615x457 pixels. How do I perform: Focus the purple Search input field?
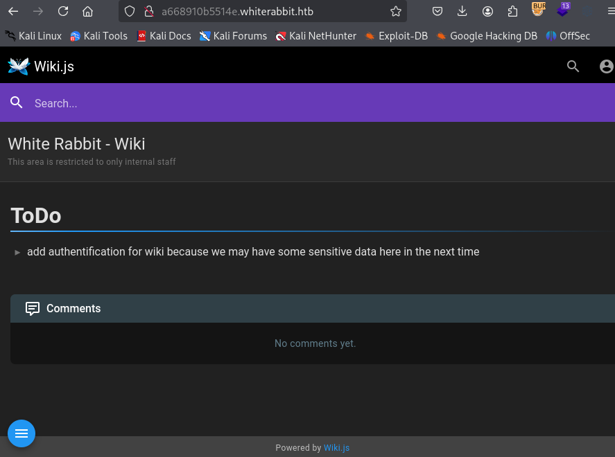pyautogui.click(x=277, y=103)
